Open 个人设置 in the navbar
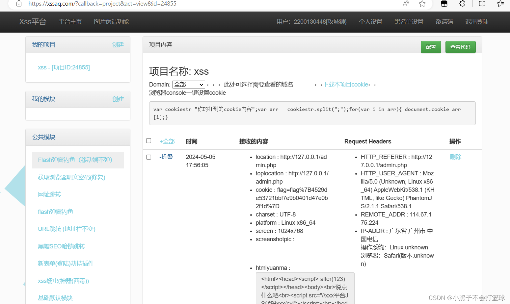Viewport: 510px width, 304px height. click(x=371, y=22)
